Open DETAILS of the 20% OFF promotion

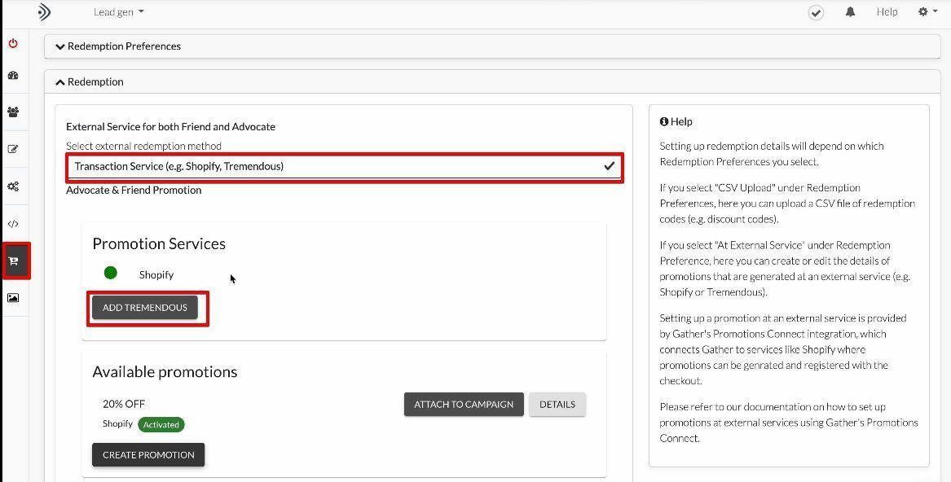(557, 405)
